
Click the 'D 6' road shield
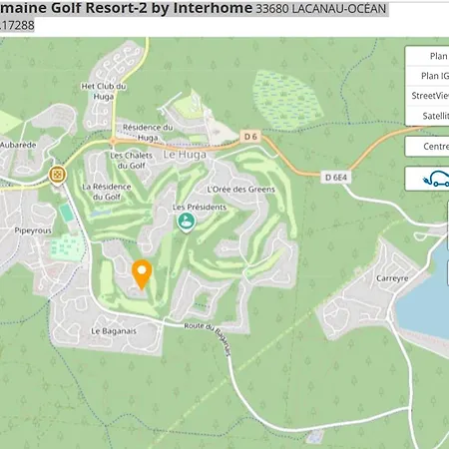point(250,137)
